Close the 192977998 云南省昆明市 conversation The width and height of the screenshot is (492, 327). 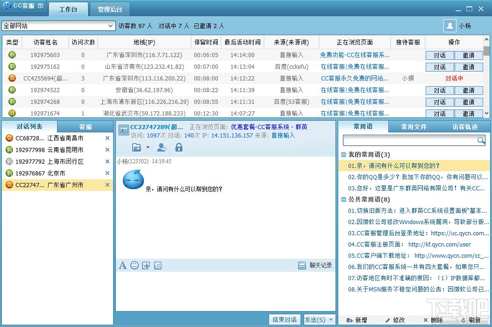[107, 150]
